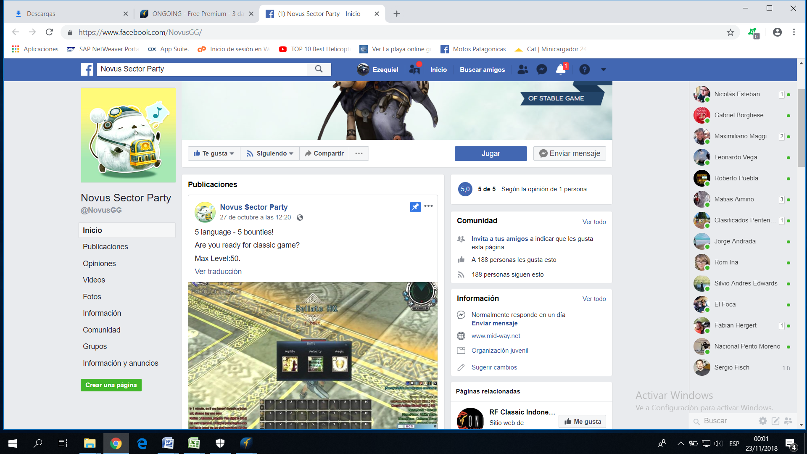Open Chrome three-dot menu

click(x=794, y=32)
